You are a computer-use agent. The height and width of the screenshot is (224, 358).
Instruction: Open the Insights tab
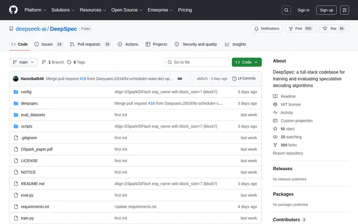coord(235,44)
